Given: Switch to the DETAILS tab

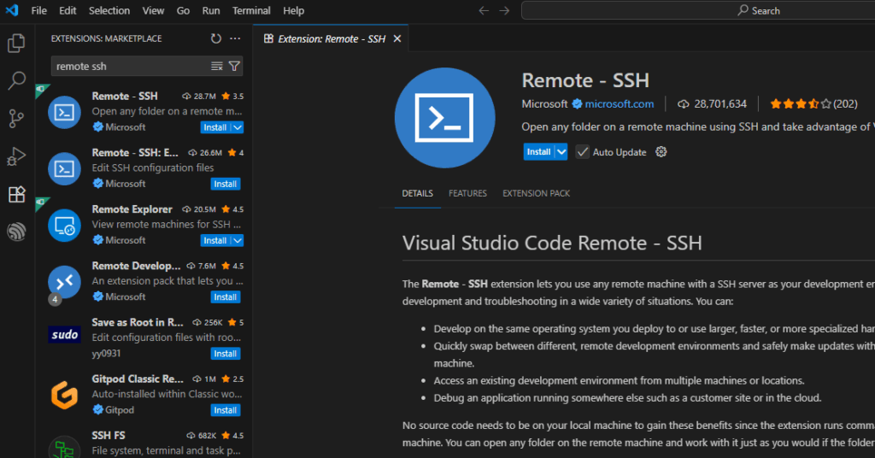Looking at the screenshot, I should (x=417, y=194).
